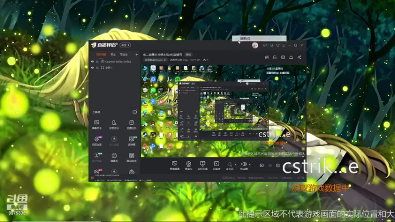Open the lyrics assistant tool
Screen dimensions: 395x222
(x=131, y=157)
